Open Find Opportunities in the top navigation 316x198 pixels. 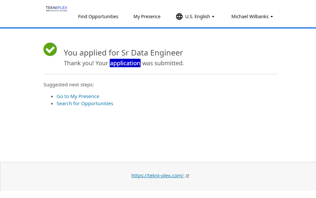point(98,17)
